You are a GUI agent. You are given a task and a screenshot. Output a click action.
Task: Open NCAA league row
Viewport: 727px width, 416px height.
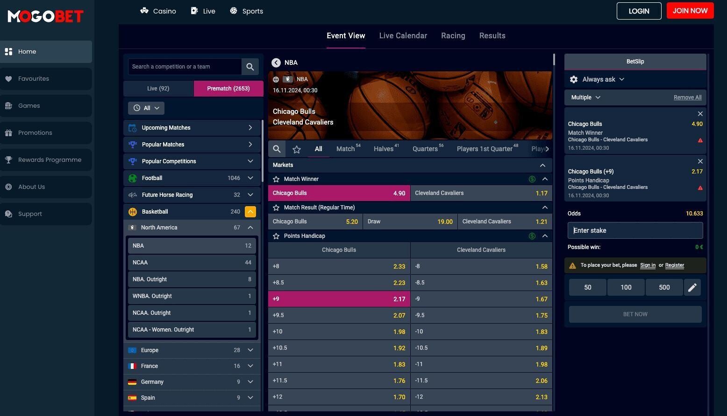tap(192, 263)
